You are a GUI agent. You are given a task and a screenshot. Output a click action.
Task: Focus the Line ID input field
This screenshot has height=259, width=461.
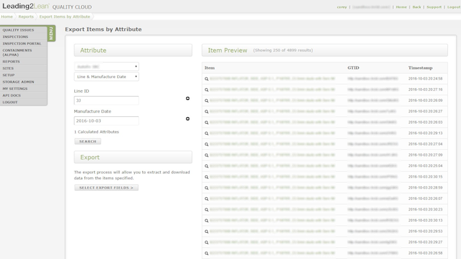(x=107, y=101)
